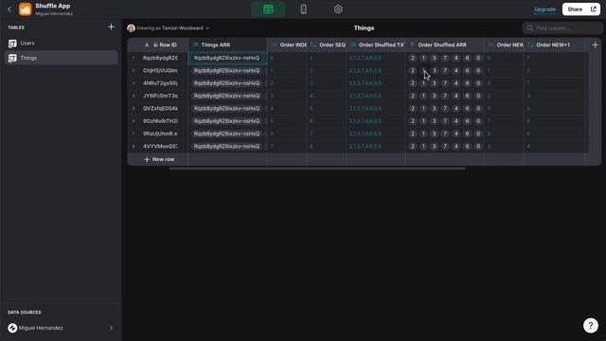Click the Miguel Hernandez data source icon
This screenshot has width=606, height=341.
click(x=12, y=328)
